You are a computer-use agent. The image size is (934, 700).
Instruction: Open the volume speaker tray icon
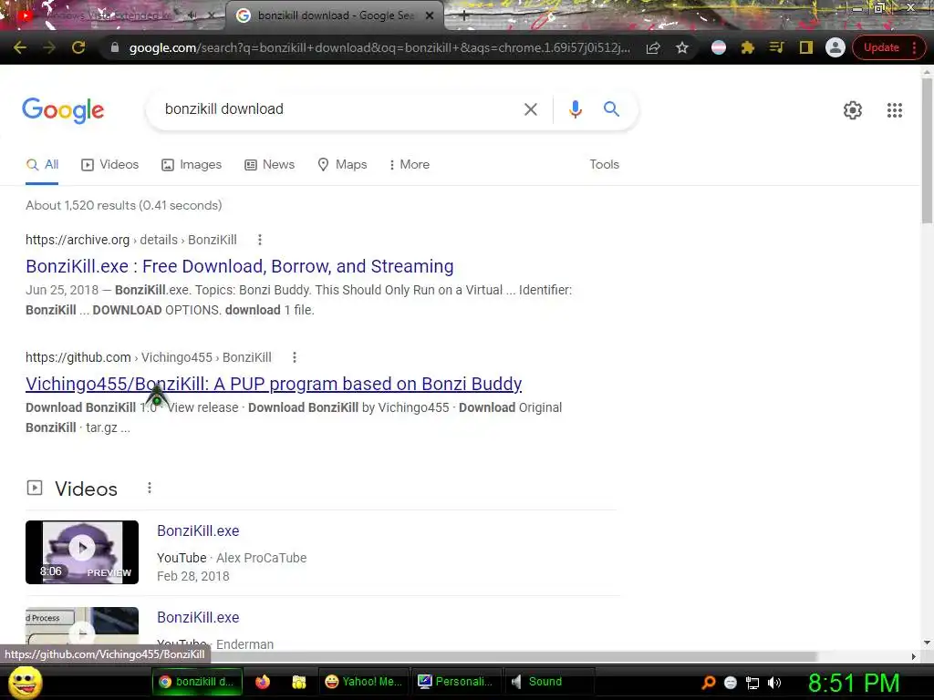click(774, 683)
